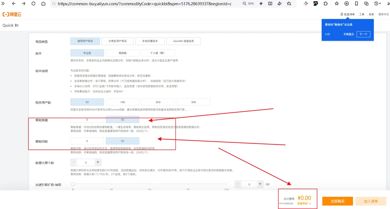Go back with the browser back arrow
The width and height of the screenshot is (390, 209).
click(x=14, y=4)
